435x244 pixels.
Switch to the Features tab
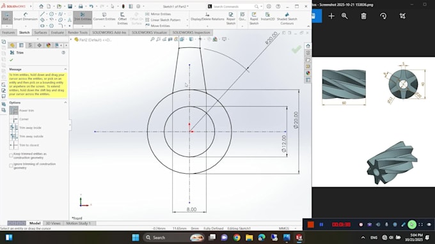(8, 33)
